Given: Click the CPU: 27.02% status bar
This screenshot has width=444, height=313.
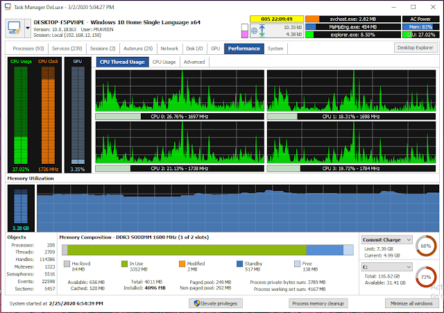Looking at the screenshot, I should 420,35.
